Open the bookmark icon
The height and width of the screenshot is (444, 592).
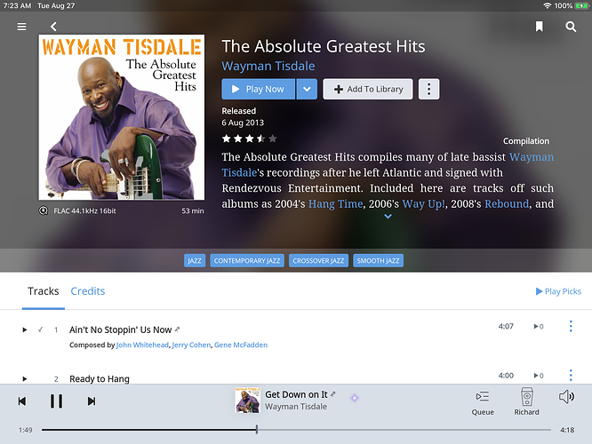(540, 27)
